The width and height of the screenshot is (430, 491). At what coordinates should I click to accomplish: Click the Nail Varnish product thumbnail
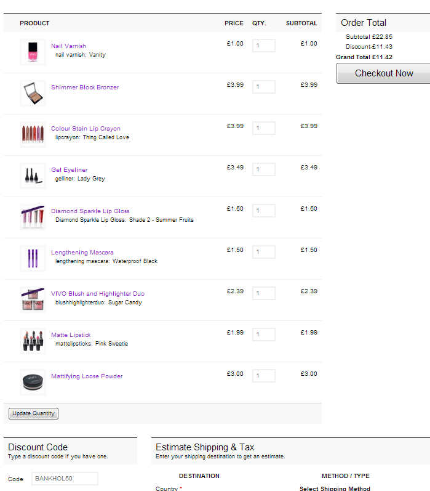coord(33,52)
